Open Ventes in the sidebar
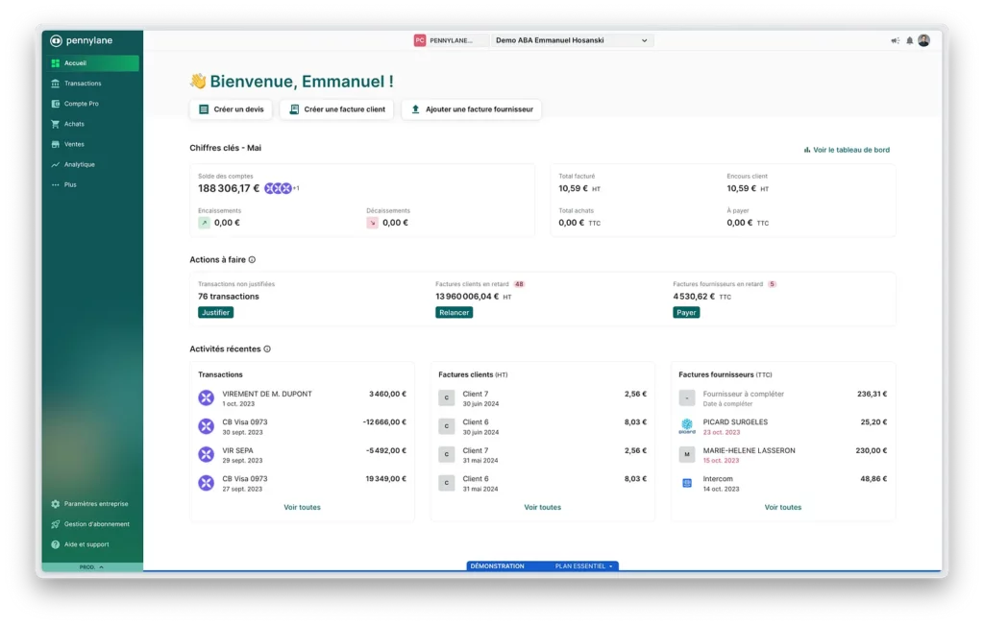 click(x=92, y=144)
